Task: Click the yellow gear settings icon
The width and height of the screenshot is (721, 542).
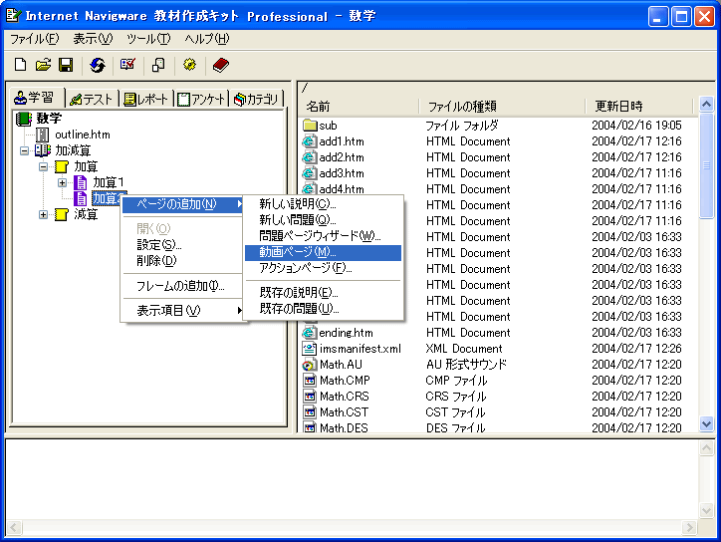Action: [x=189, y=65]
